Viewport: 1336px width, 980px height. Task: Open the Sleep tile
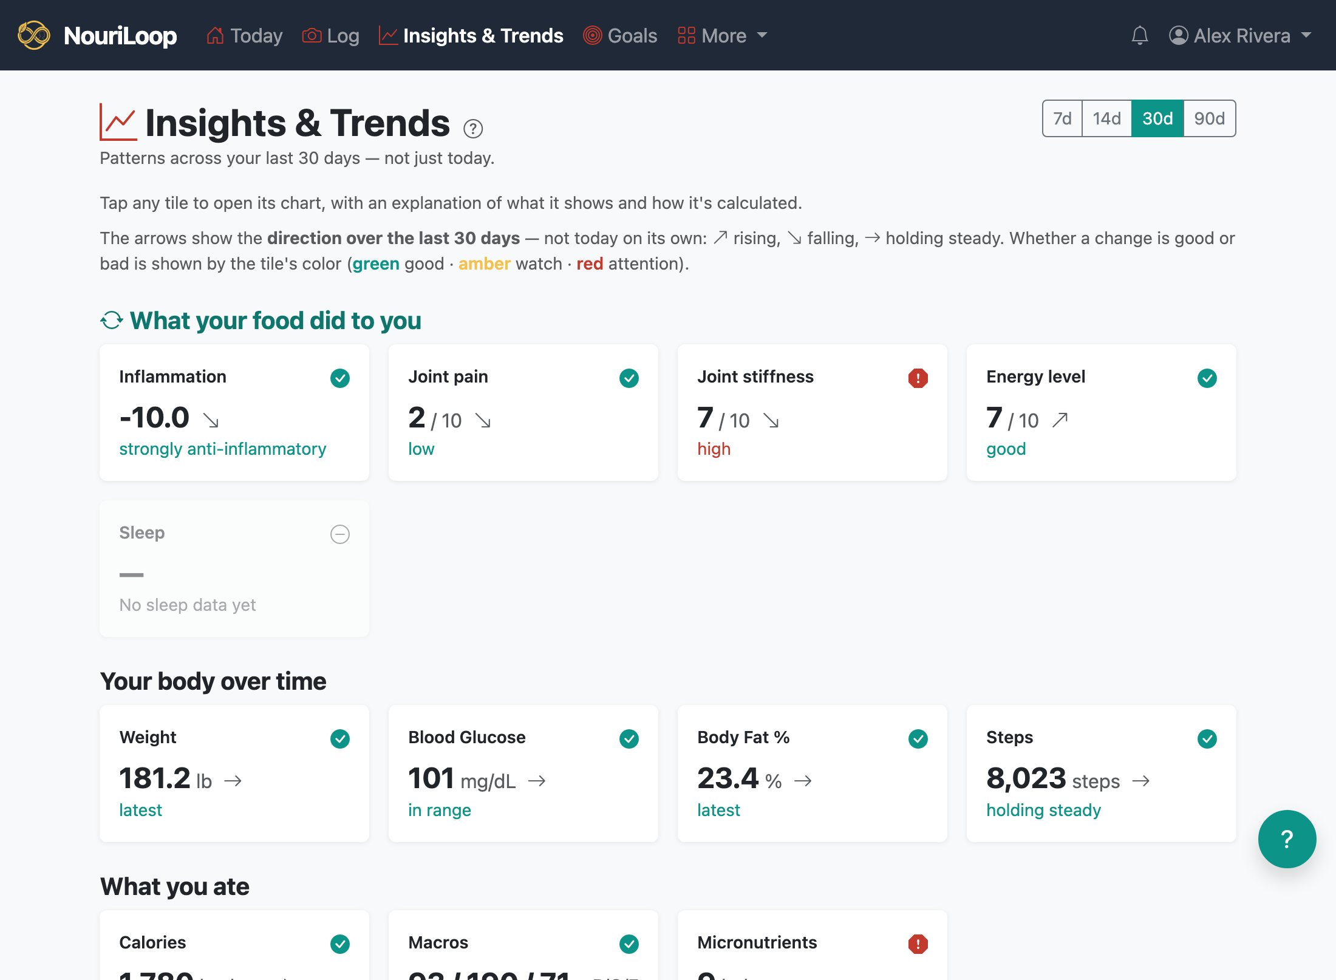234,568
